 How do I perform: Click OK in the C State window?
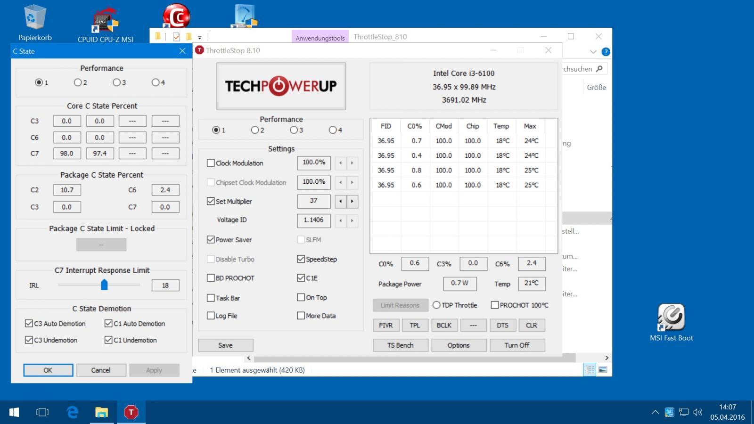48,370
